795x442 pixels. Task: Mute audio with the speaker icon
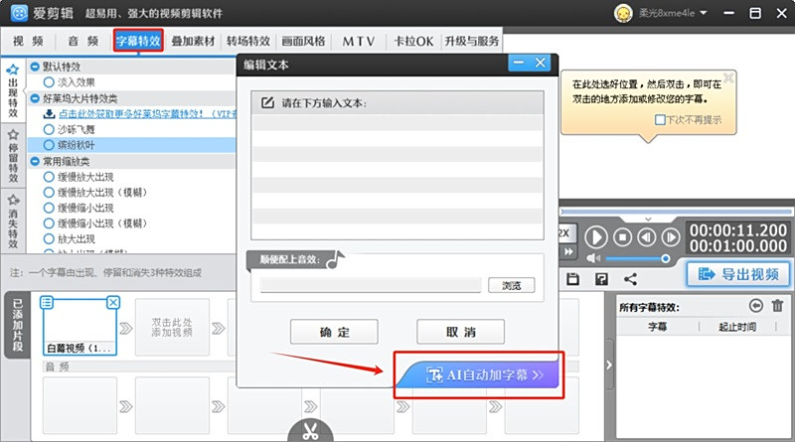593,258
